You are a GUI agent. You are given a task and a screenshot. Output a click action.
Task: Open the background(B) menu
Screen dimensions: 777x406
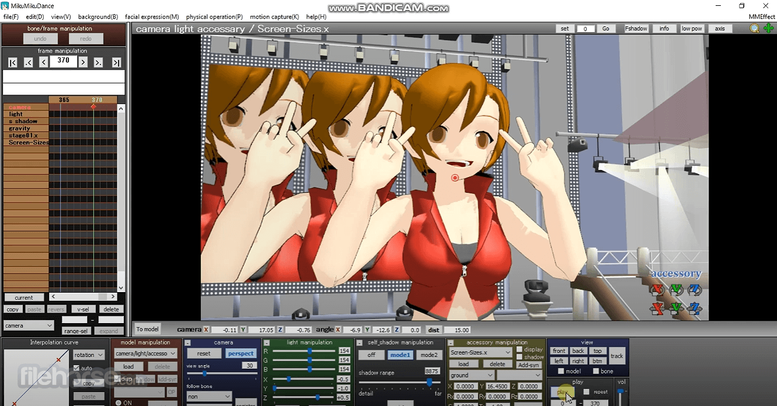tap(98, 17)
